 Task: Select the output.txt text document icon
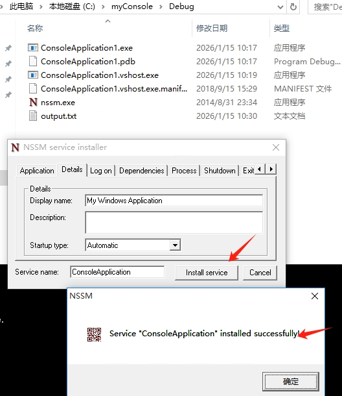point(33,116)
